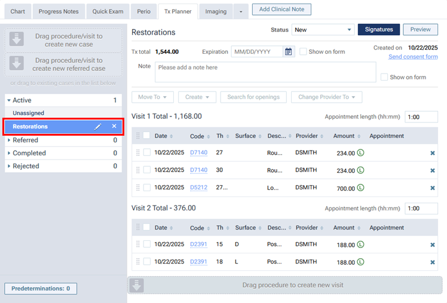
Task: Open the Status dropdown showing New
Action: click(x=323, y=30)
